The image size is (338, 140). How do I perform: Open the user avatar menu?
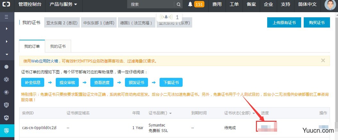330,4
